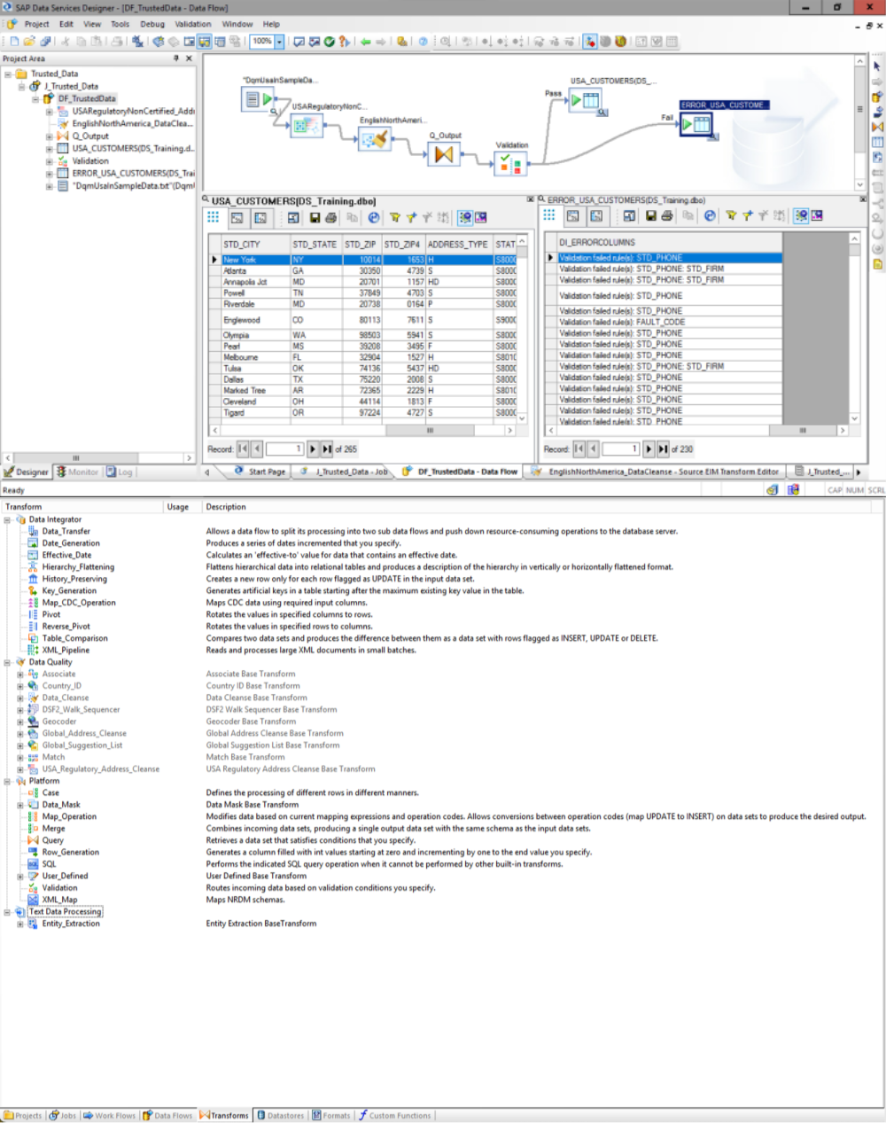Select the Validation transform node in data flow

[x=510, y=163]
